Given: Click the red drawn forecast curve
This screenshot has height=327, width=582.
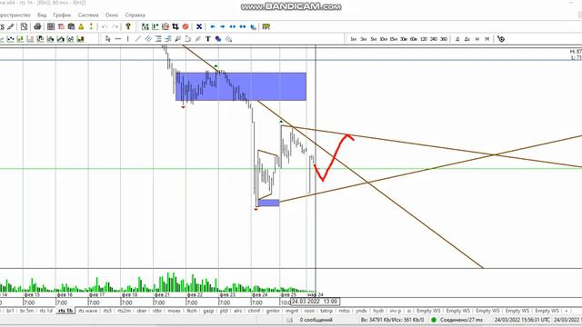Looking at the screenshot, I should (333, 158).
